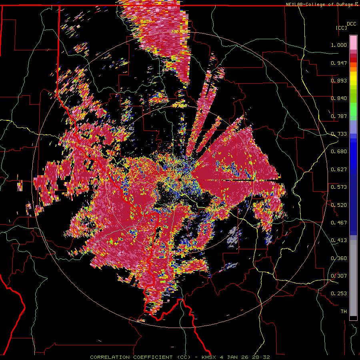Screen dimensions: 360x360
Task: Select the 0.627 scale value
Action: [339, 170]
